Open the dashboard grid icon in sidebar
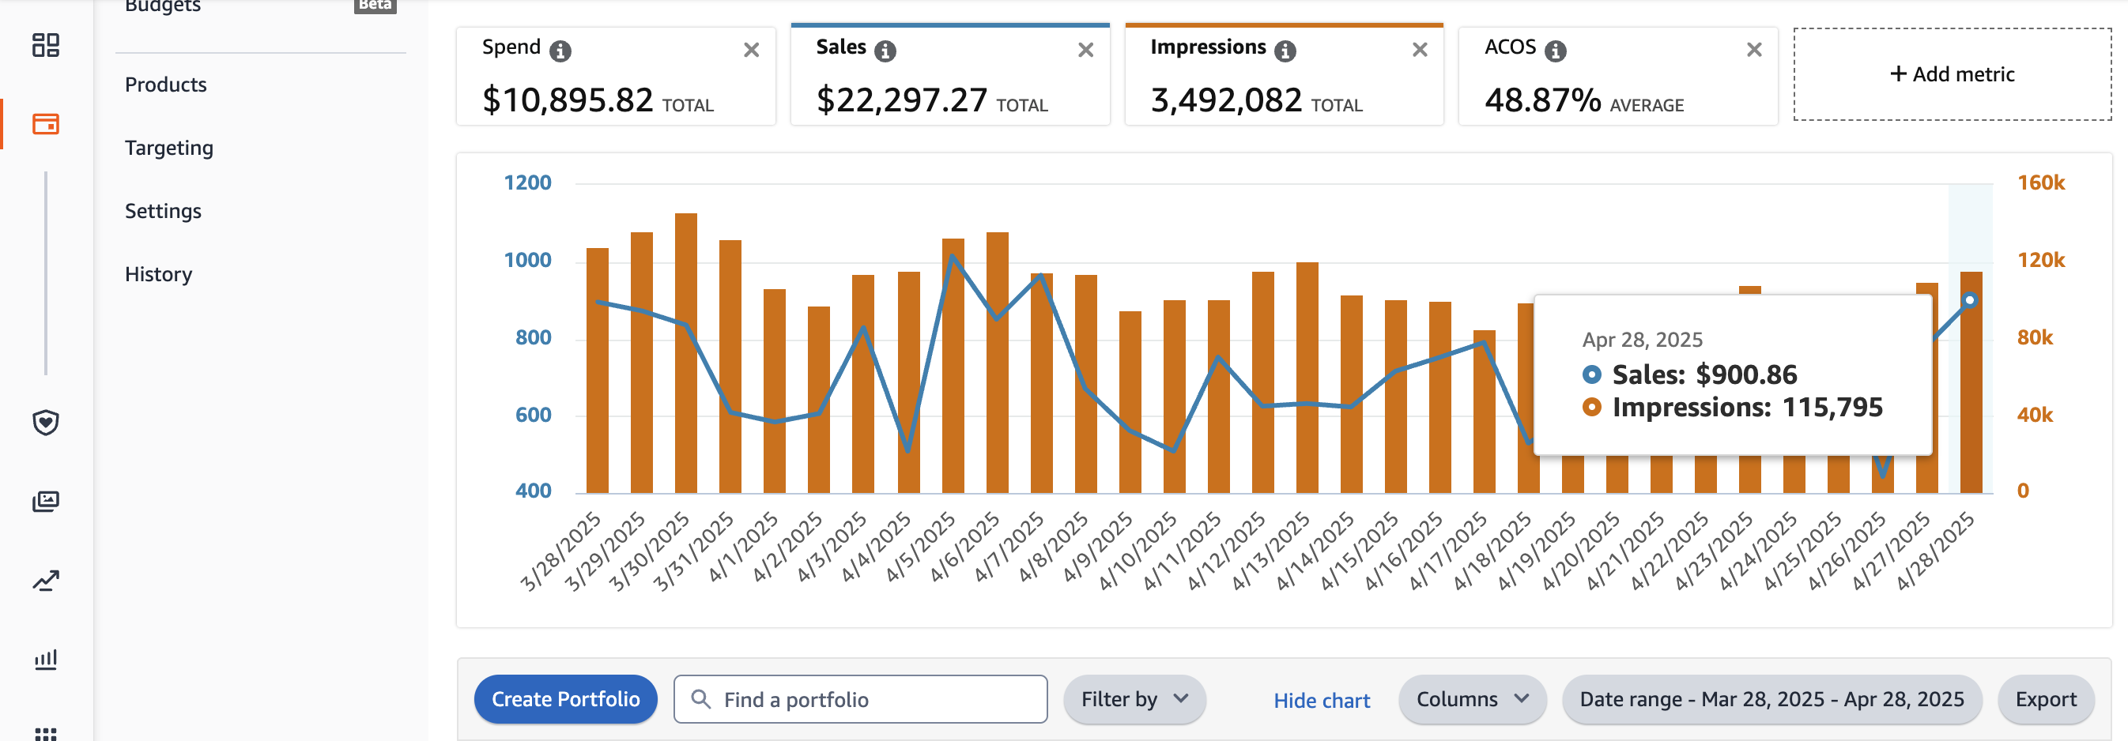Image resolution: width=2128 pixels, height=741 pixels. point(45,44)
